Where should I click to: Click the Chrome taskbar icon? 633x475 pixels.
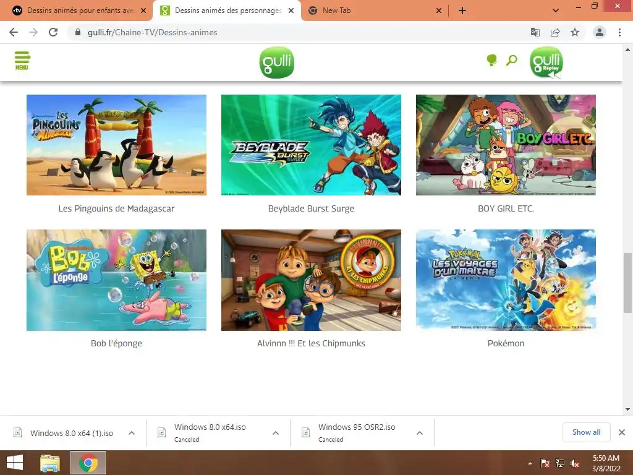pyautogui.click(x=88, y=463)
